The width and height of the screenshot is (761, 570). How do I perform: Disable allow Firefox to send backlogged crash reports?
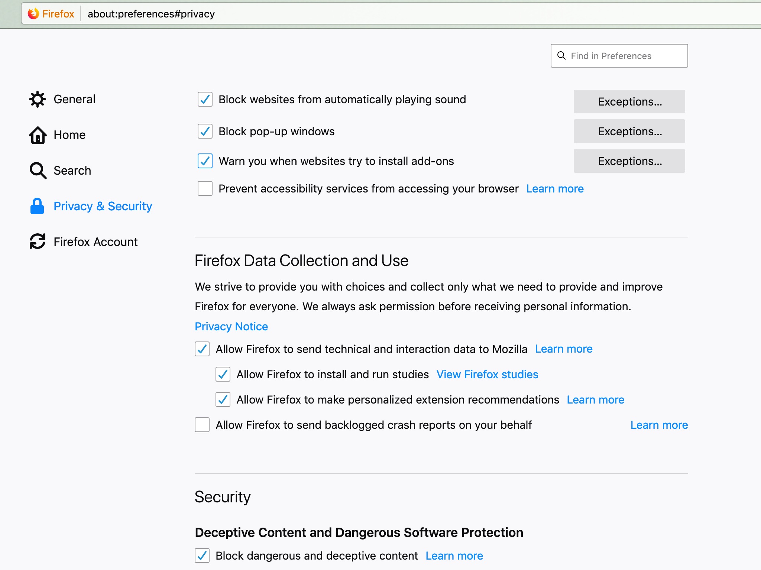(203, 425)
